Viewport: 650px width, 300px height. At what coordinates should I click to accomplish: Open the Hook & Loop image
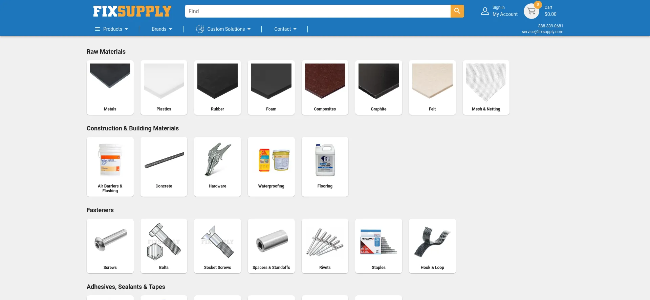(432, 242)
